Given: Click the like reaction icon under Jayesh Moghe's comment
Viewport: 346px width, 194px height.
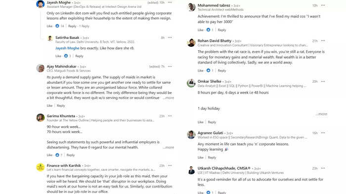Looking at the screenshot, I should click(x=57, y=26).
